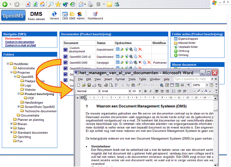Image resolution: width=231 pixels, height=167 pixels.
Task: Toggle Bold formatting in Word
Action: pyautogui.click(x=145, y=91)
